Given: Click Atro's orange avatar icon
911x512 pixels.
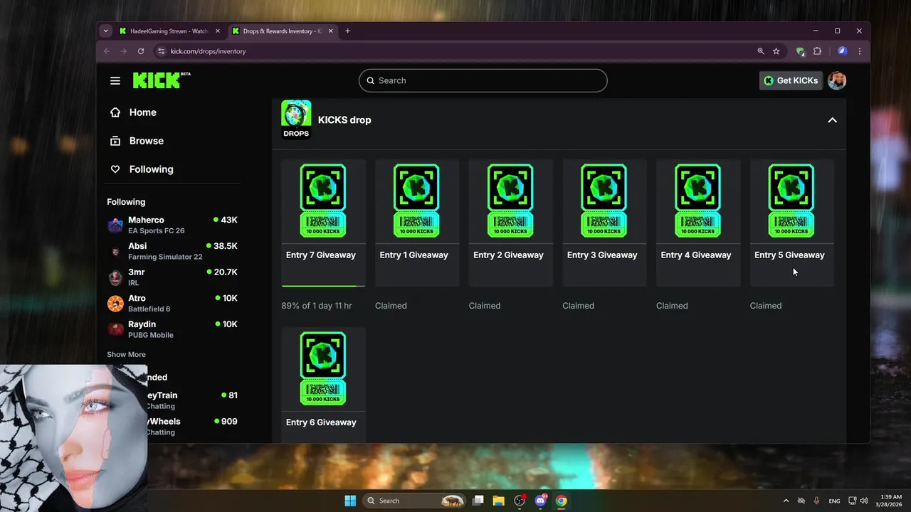Looking at the screenshot, I should 115,304.
